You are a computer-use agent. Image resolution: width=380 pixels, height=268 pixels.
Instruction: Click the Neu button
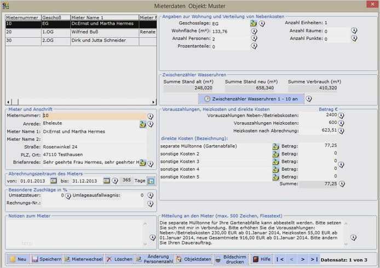click(x=18, y=259)
